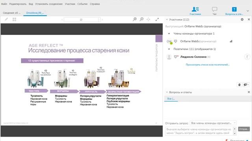Switch slide to full-screen view
This screenshot has height=141, width=252.
pyautogui.click(x=157, y=19)
